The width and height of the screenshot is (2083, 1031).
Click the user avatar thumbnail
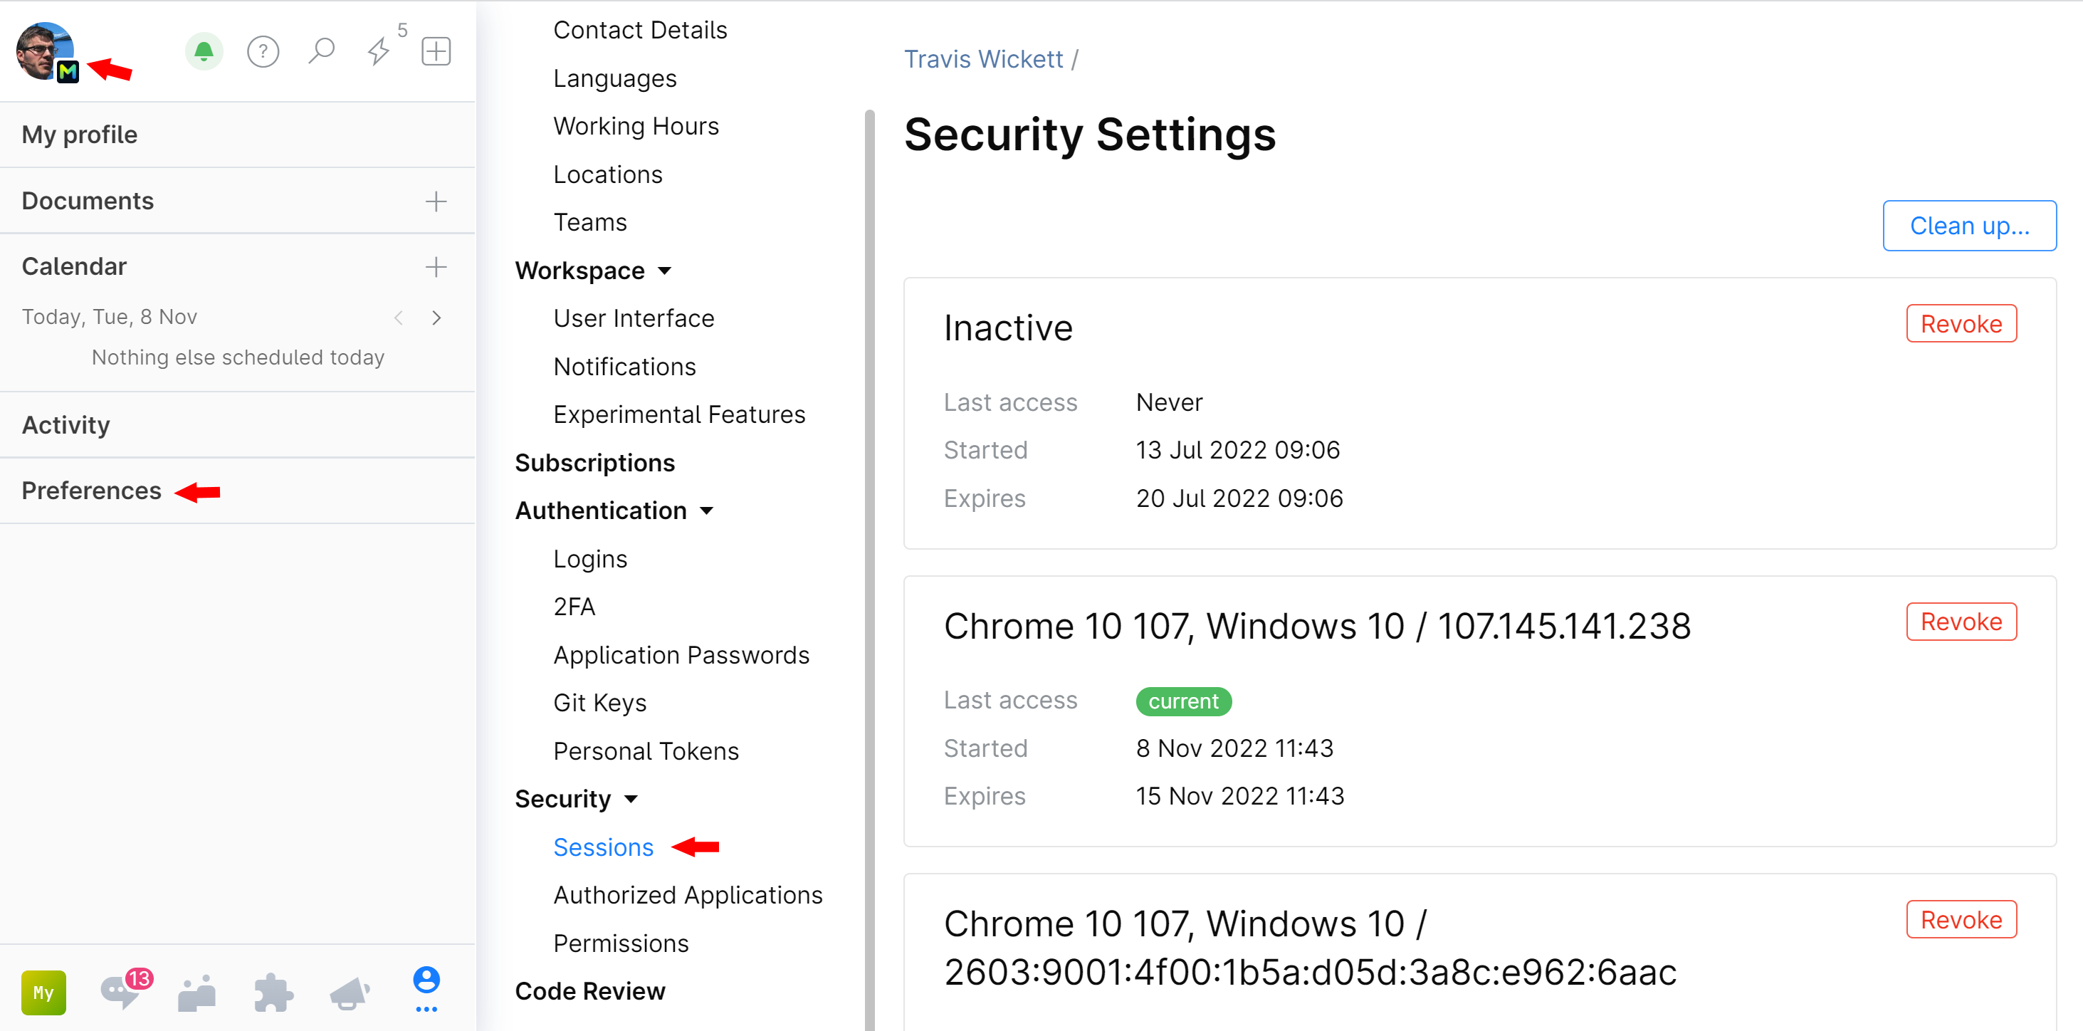(x=46, y=50)
